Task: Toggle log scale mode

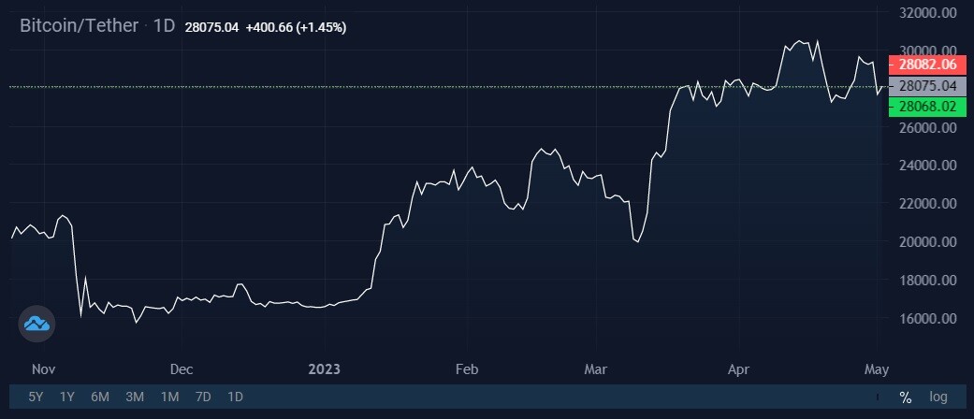Action: [938, 397]
